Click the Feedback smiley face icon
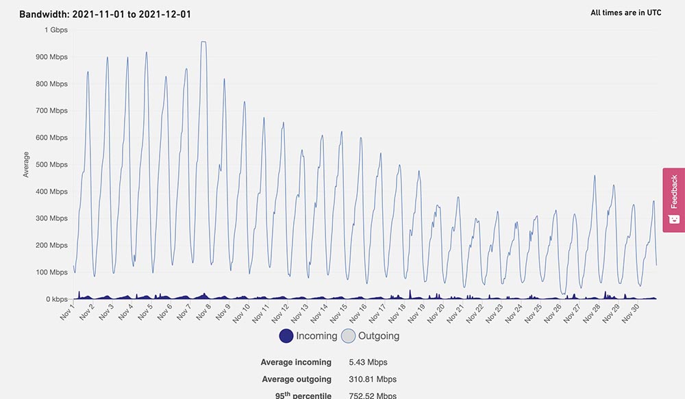 (673, 220)
